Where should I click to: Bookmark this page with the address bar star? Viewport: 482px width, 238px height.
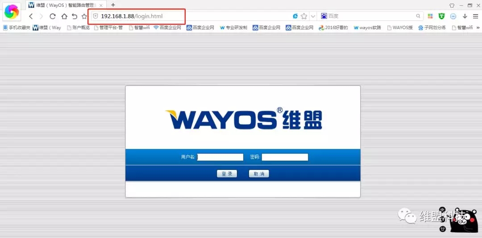tap(304, 16)
